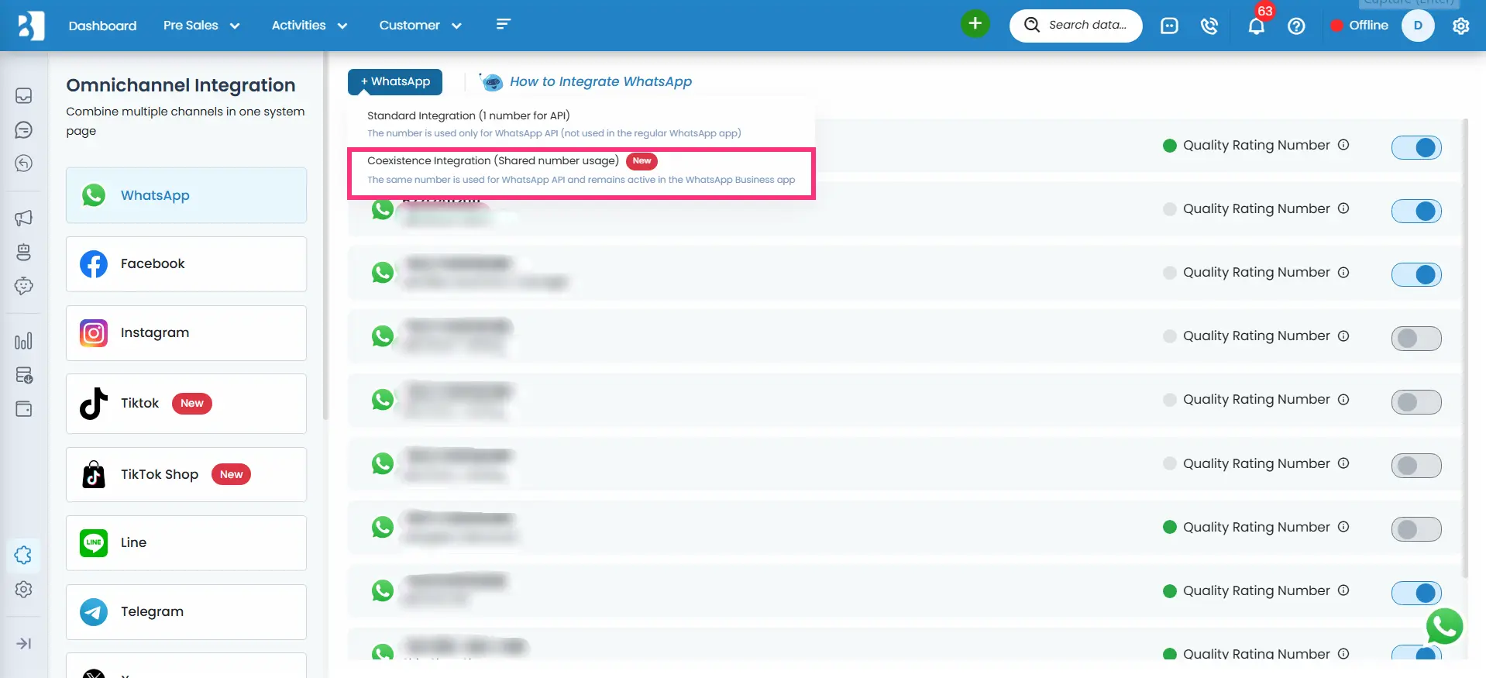Image resolution: width=1486 pixels, height=678 pixels.
Task: Click the + WhatsApp button
Action: coord(395,81)
